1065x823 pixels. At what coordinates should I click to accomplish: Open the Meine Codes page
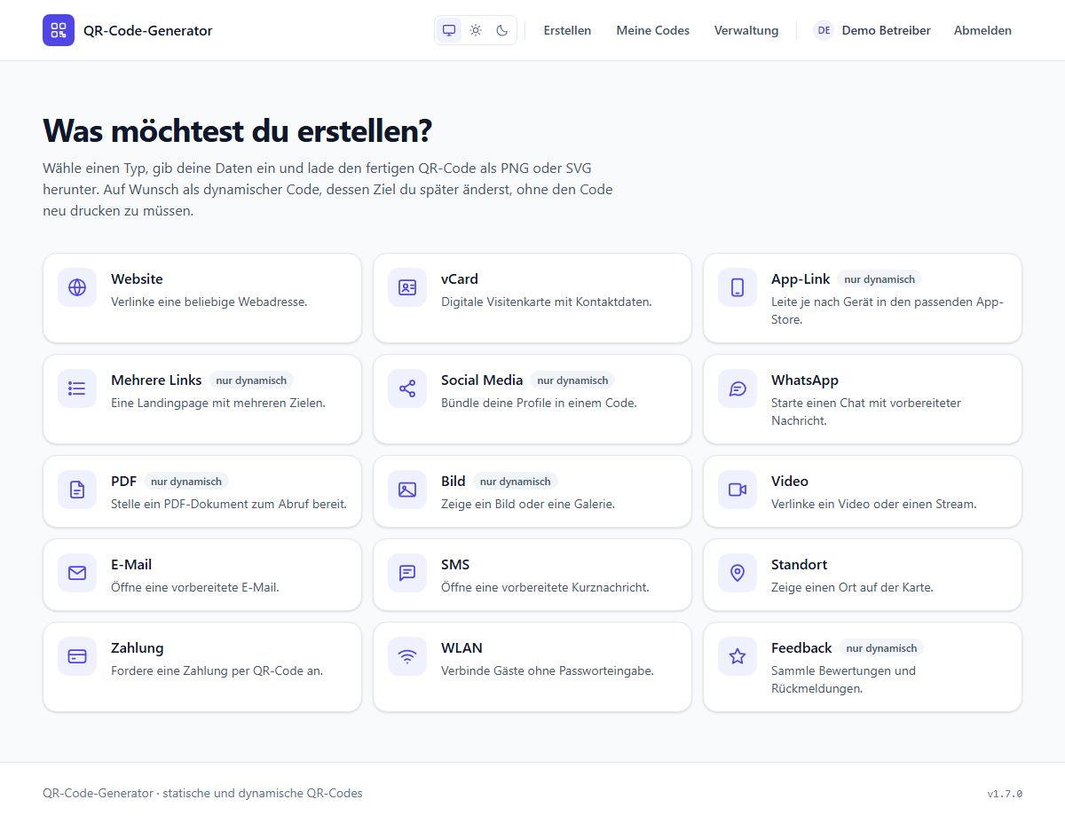(x=653, y=30)
